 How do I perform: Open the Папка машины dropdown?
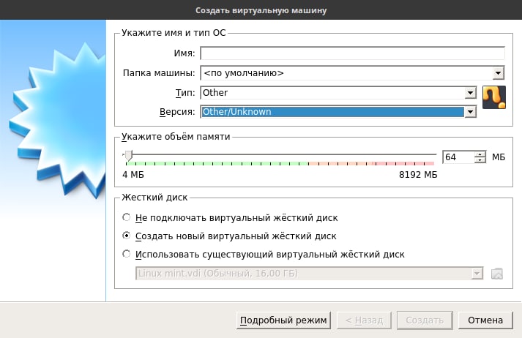pos(352,73)
